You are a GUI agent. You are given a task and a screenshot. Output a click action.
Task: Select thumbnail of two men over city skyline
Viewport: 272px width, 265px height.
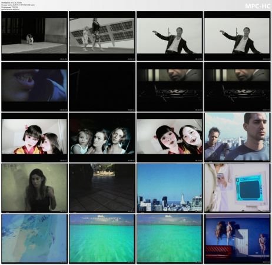[237, 137]
